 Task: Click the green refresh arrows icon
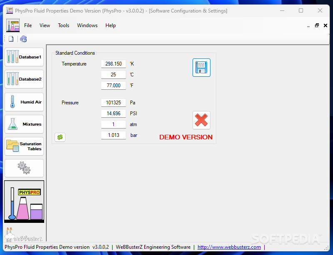[60, 137]
